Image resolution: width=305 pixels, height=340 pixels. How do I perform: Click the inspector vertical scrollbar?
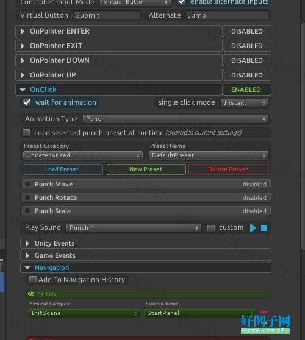[x=303, y=136]
